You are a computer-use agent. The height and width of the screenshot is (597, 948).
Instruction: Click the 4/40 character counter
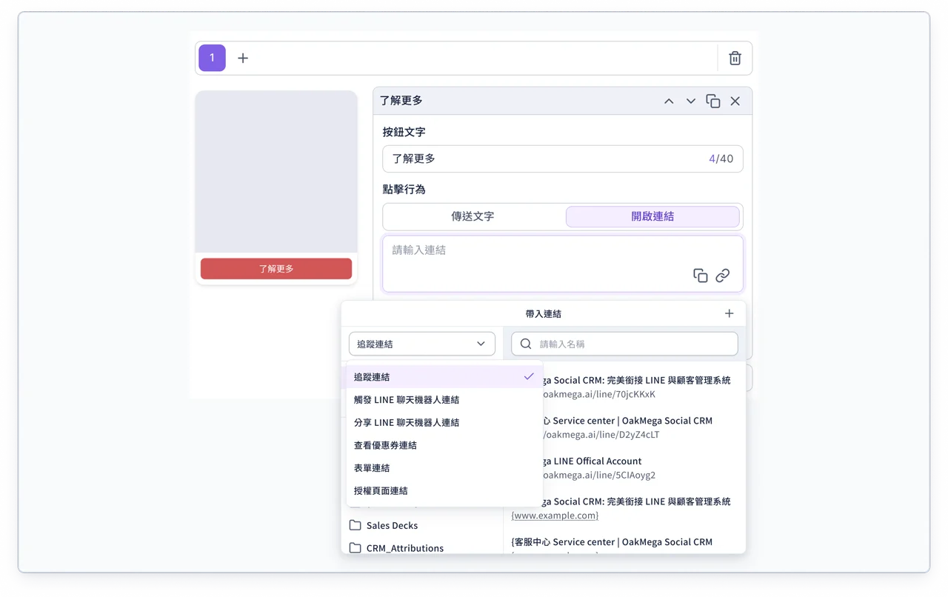coord(721,159)
